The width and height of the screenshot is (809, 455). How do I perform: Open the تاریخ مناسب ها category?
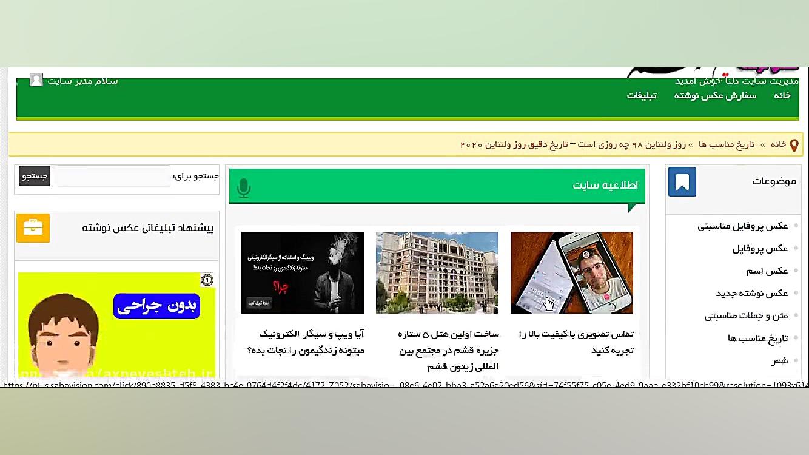(757, 338)
